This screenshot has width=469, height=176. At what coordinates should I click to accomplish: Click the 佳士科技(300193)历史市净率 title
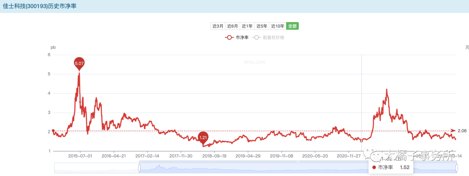[x=40, y=6]
